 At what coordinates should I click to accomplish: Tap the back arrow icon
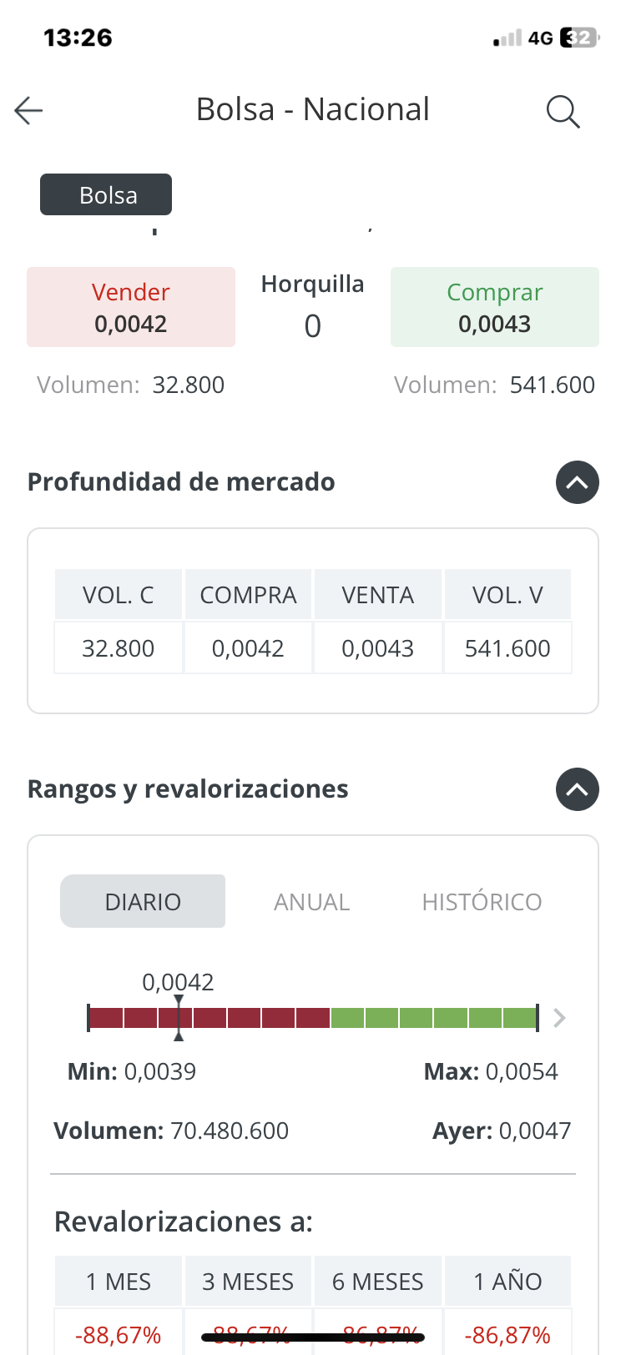pyautogui.click(x=28, y=110)
